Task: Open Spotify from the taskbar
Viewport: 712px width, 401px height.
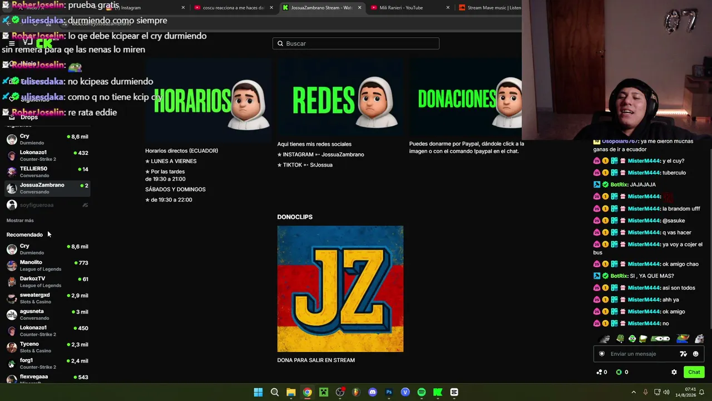Action: click(422, 392)
